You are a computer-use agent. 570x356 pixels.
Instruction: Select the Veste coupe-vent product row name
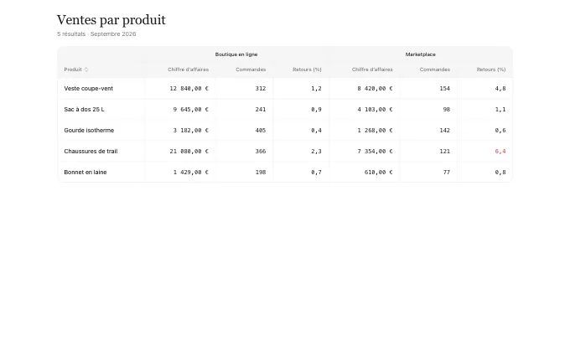point(88,88)
